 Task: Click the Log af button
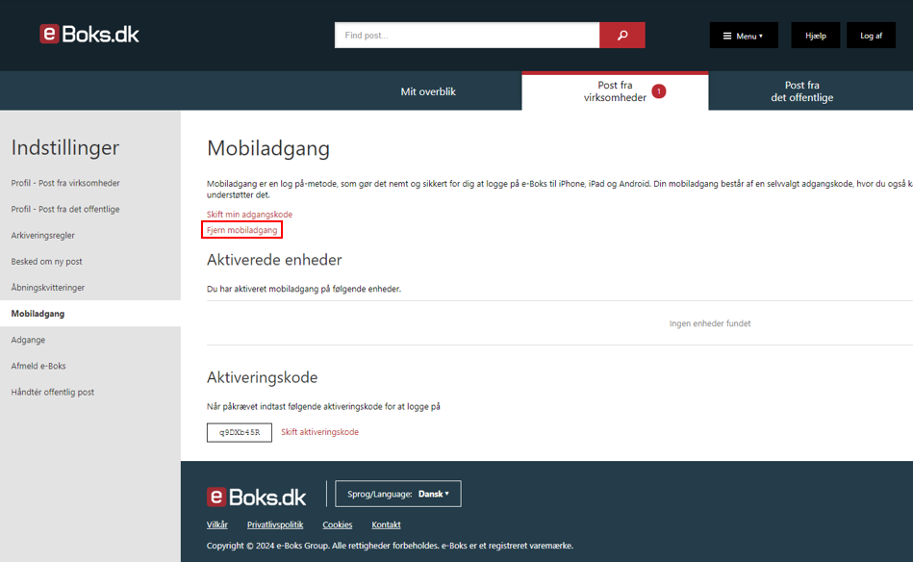(x=871, y=36)
